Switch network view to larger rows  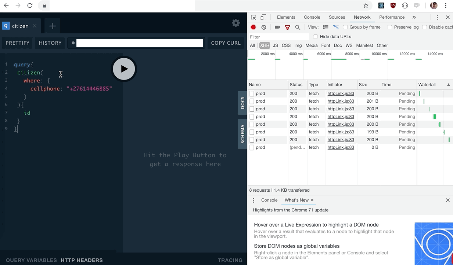coord(326,27)
